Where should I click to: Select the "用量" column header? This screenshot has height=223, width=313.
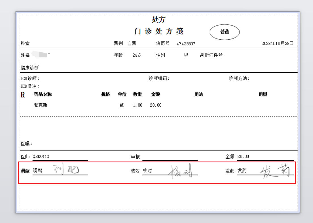click(x=263, y=94)
